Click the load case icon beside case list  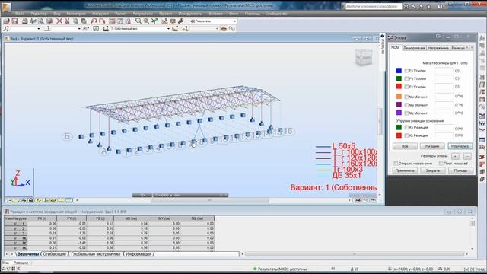point(106,29)
